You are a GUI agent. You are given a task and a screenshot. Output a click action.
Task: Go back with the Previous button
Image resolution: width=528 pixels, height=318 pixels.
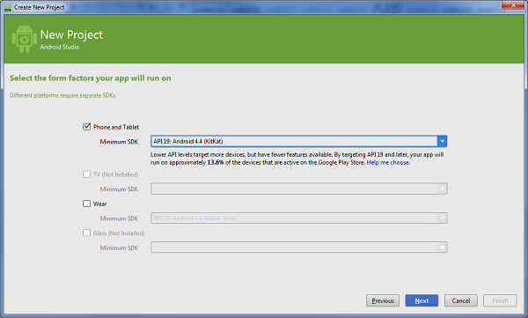click(x=383, y=300)
